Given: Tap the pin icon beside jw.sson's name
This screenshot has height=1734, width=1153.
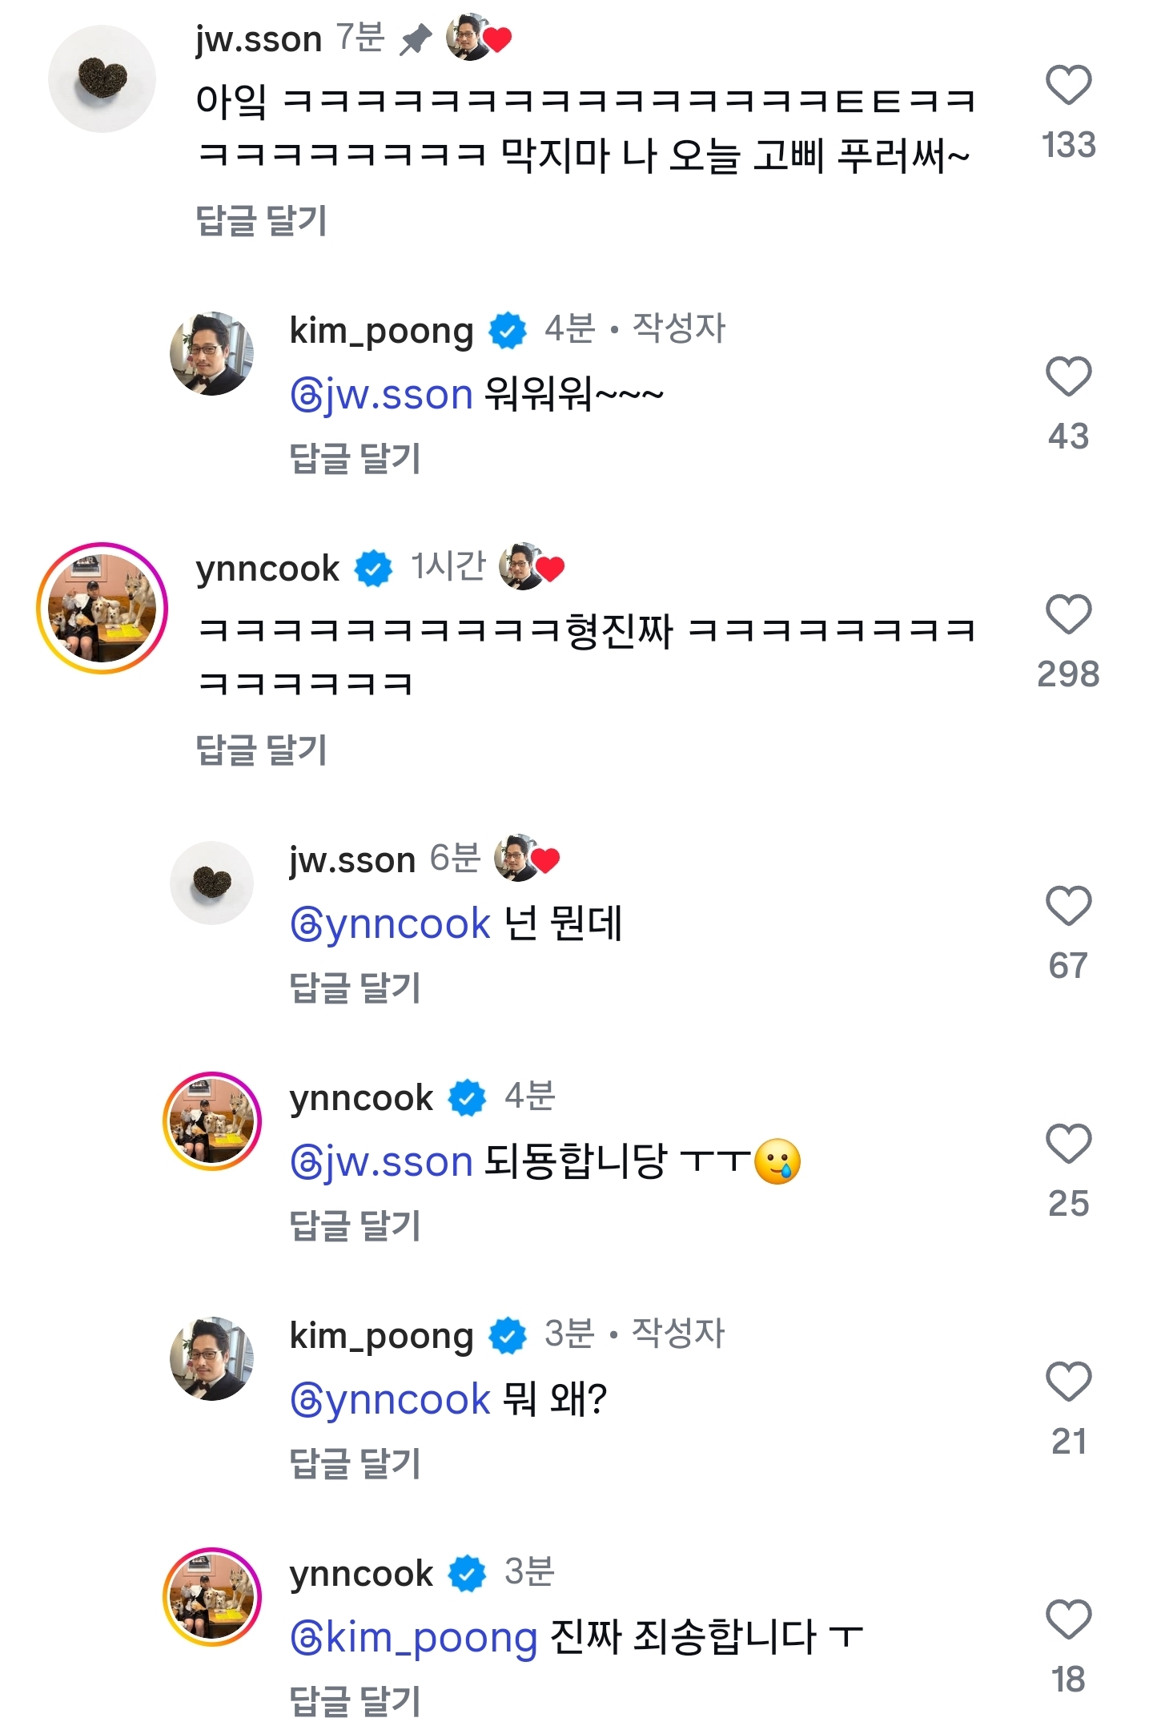Looking at the screenshot, I should [416, 38].
